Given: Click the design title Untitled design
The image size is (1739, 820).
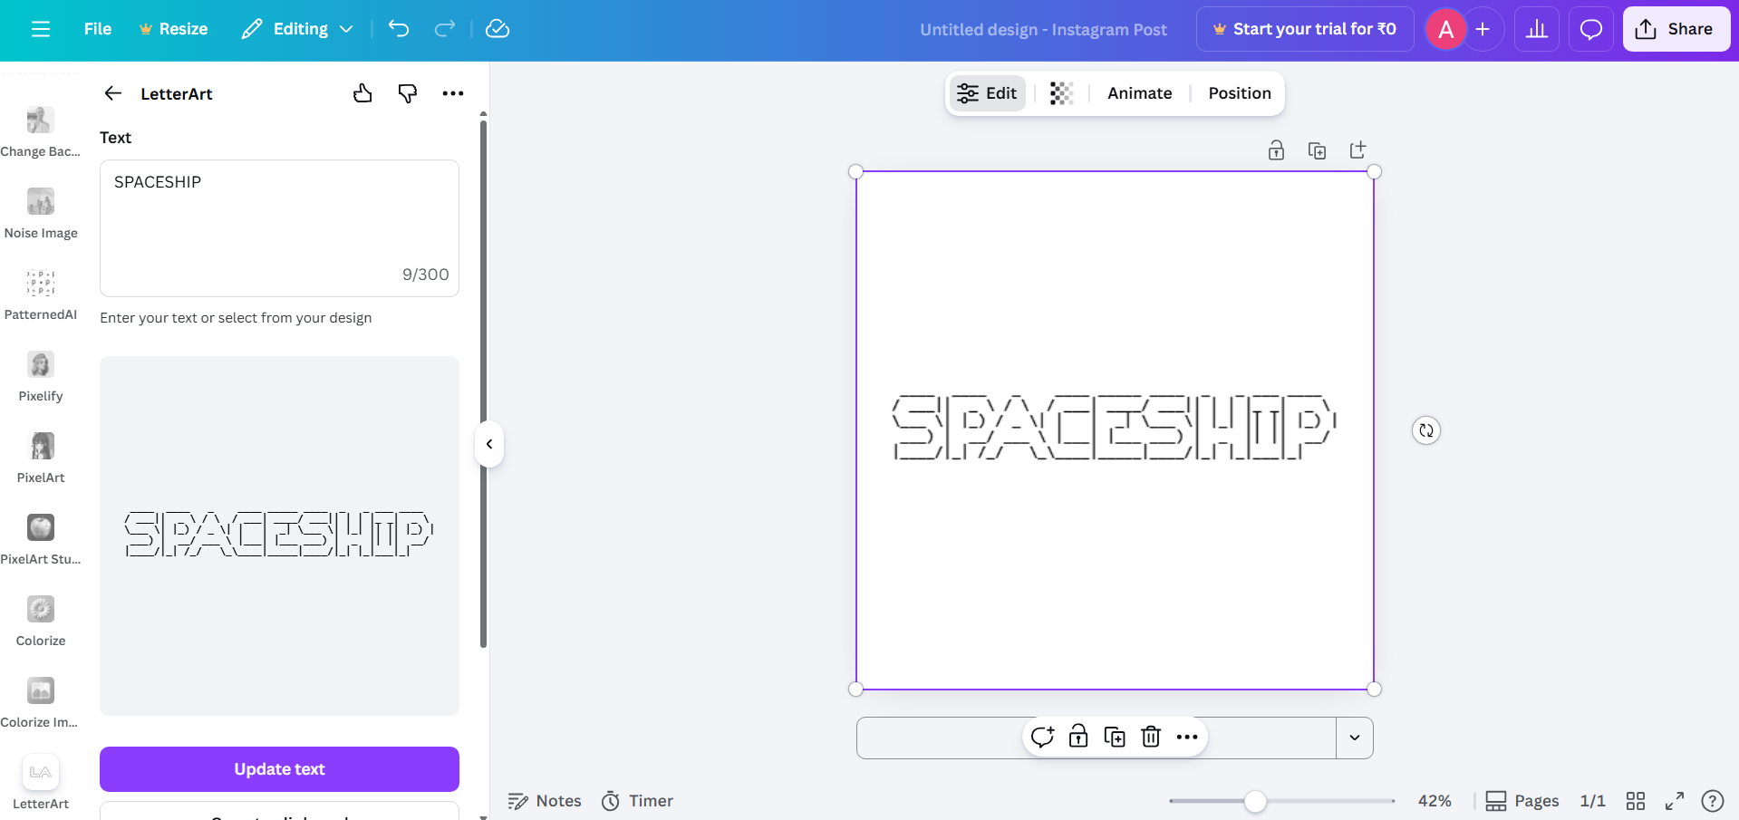Looking at the screenshot, I should (1043, 29).
